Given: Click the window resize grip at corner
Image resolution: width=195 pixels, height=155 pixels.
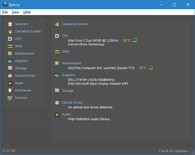Looking at the screenshot, I should (193, 153).
